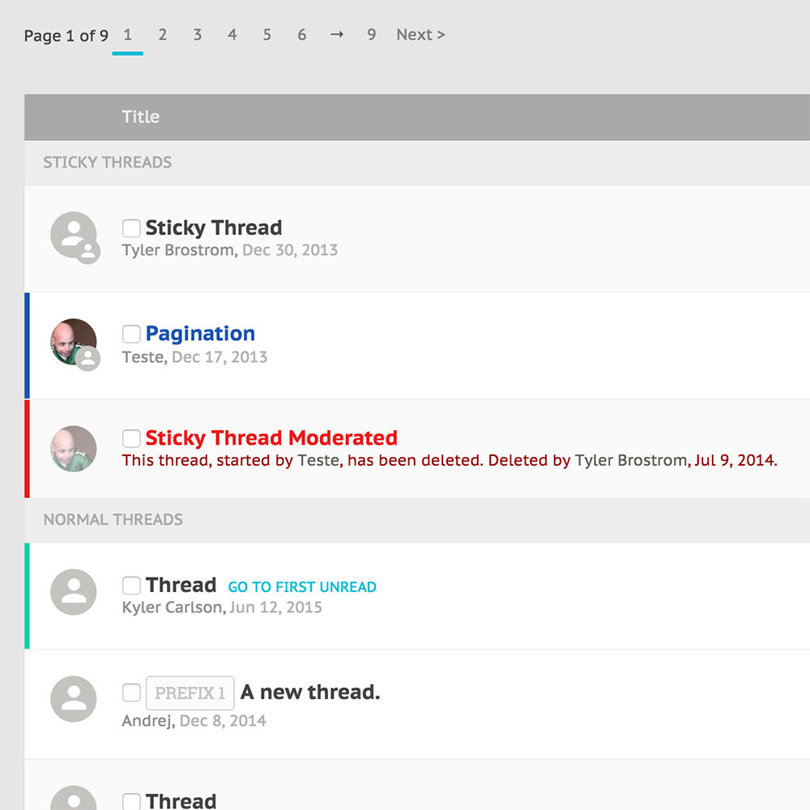Click the small avatar badge on the Pagination row
This screenshot has width=810, height=810.
click(88, 359)
